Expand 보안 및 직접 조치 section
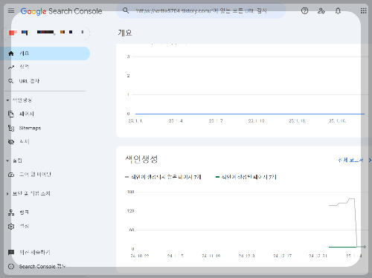 click(x=28, y=193)
